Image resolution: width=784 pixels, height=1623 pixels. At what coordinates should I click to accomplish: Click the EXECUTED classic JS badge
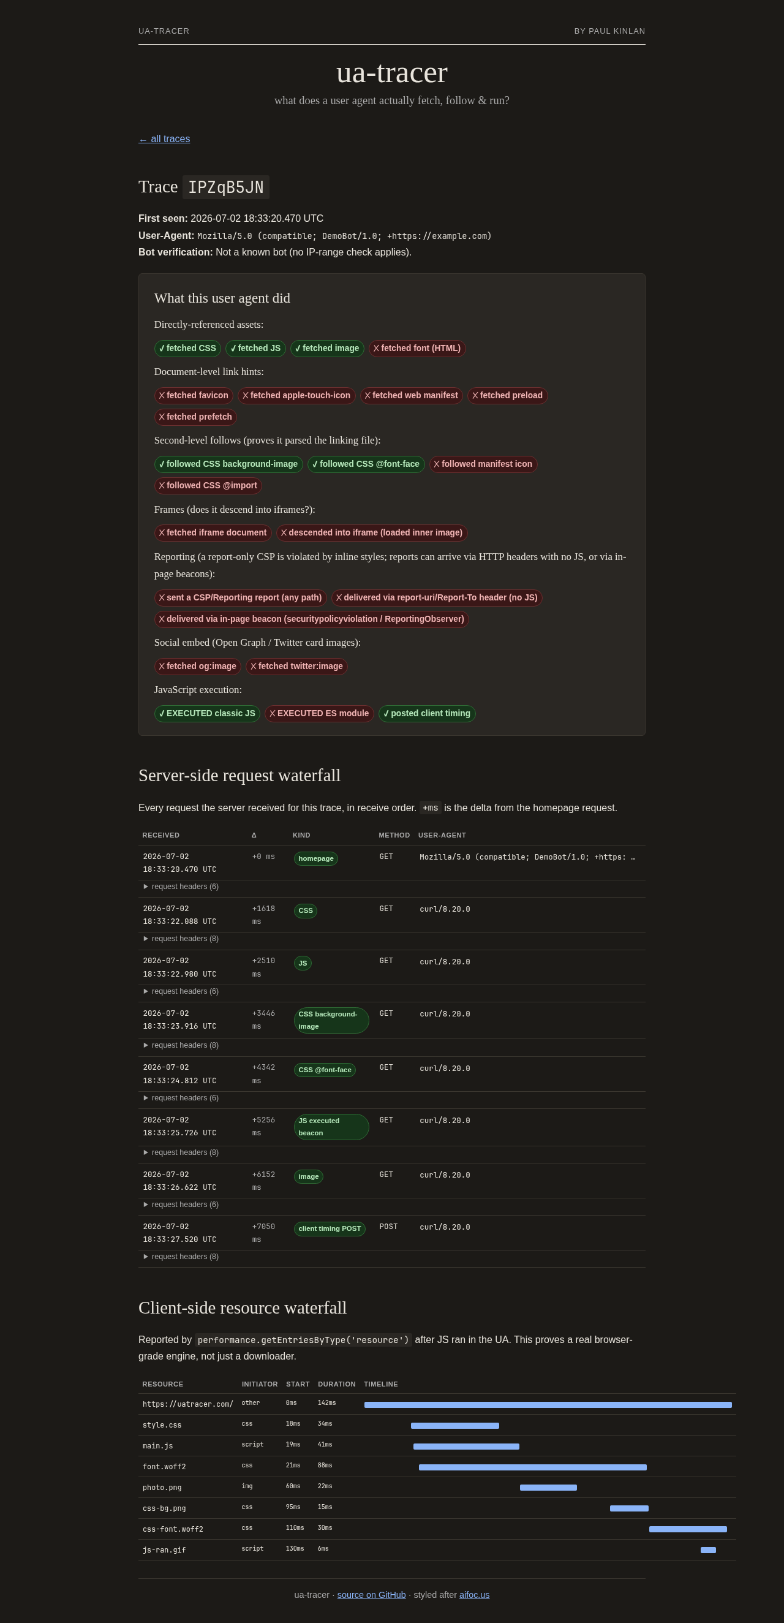[207, 714]
